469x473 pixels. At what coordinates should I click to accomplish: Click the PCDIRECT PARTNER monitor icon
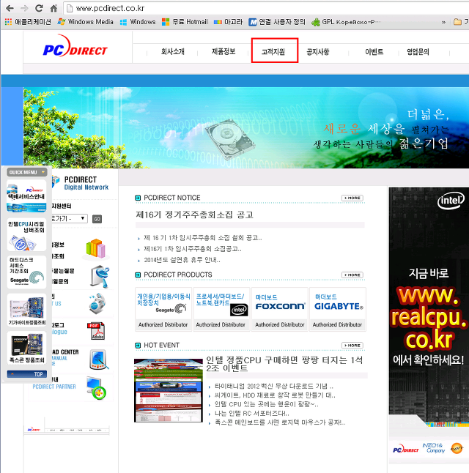96,388
